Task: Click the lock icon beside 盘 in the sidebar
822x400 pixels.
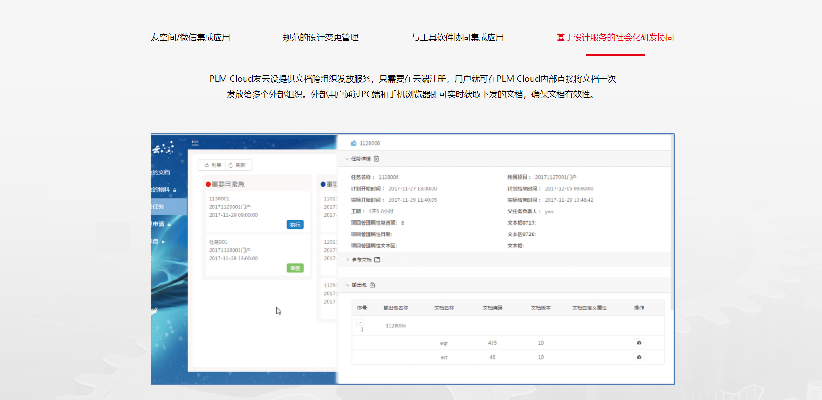Action: pyautogui.click(x=163, y=241)
